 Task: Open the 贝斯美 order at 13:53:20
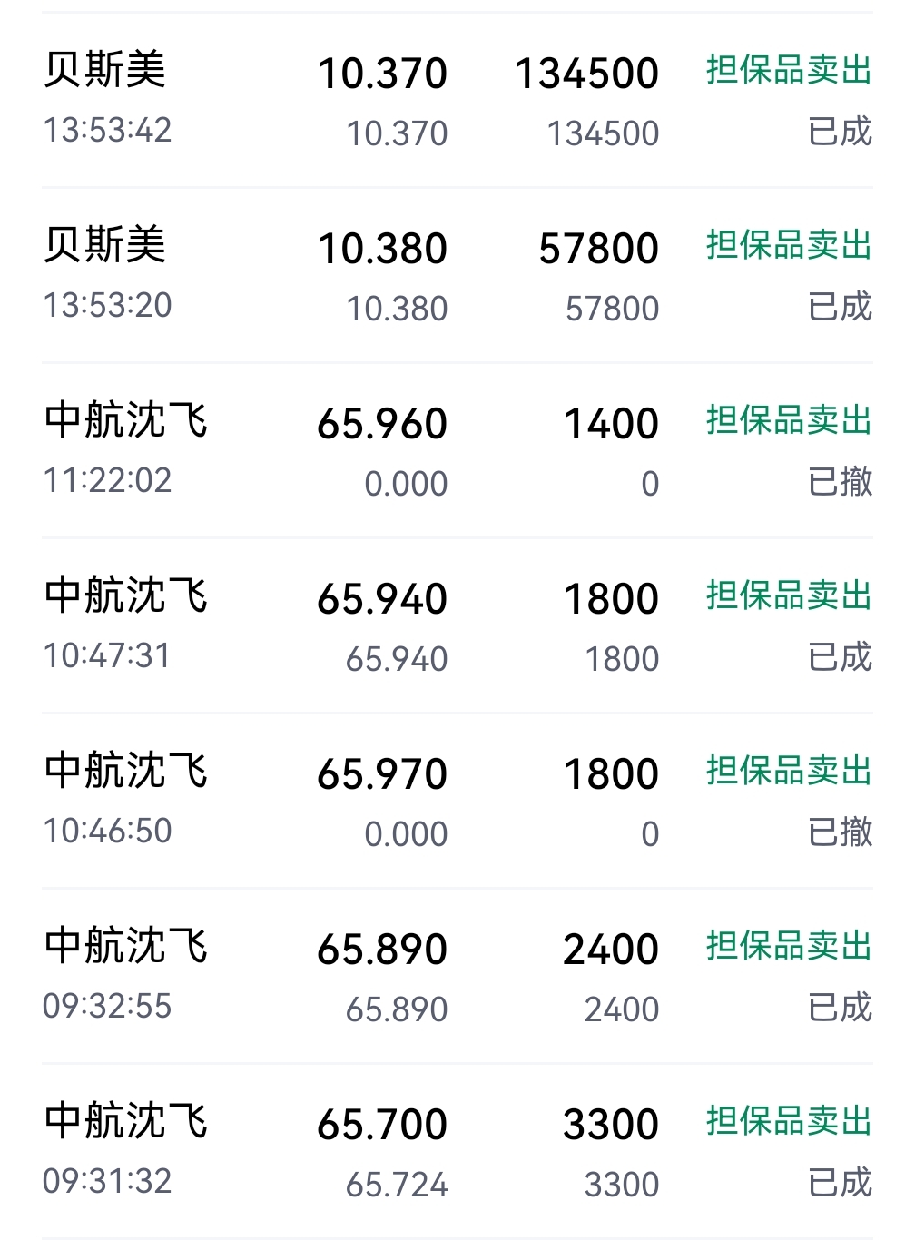pos(457,275)
